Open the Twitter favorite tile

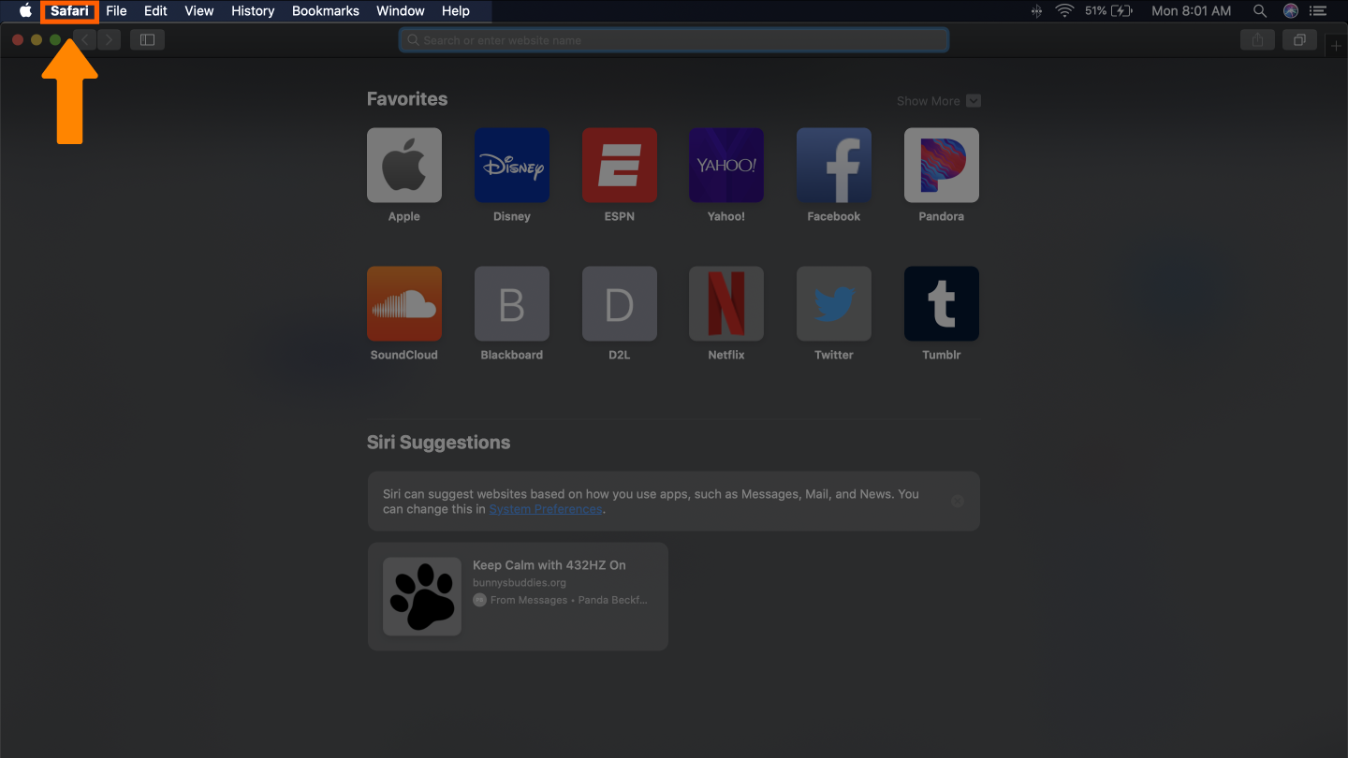(834, 304)
